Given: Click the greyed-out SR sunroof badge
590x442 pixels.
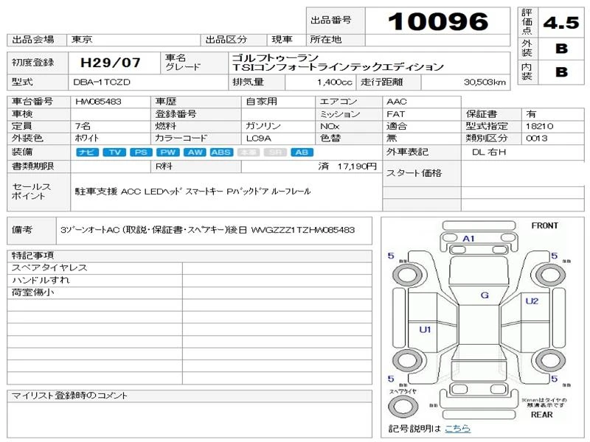Looking at the screenshot, I should coord(275,152).
